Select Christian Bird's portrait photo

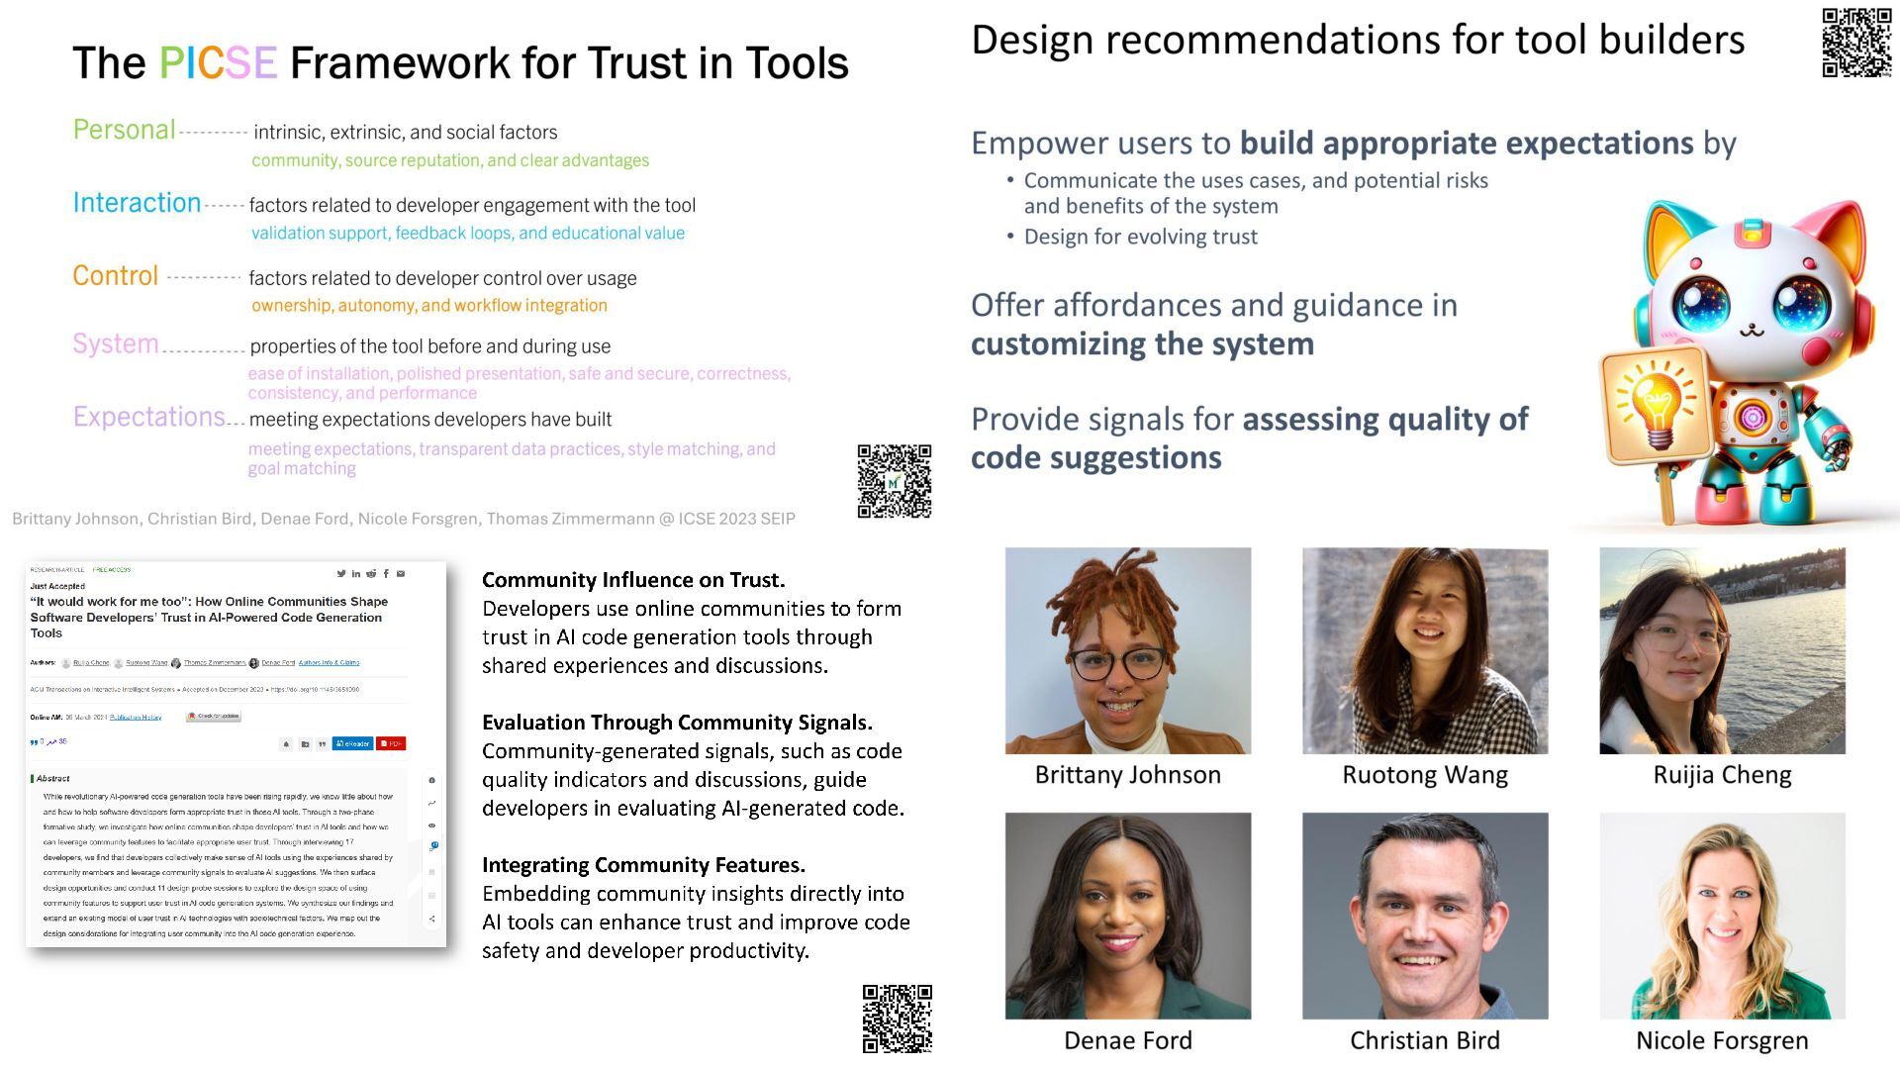1424,916
